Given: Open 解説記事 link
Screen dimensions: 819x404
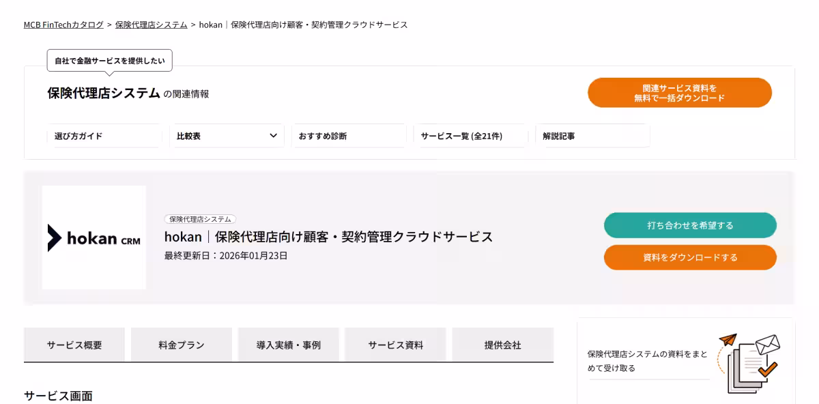Looking at the screenshot, I should coord(593,136).
